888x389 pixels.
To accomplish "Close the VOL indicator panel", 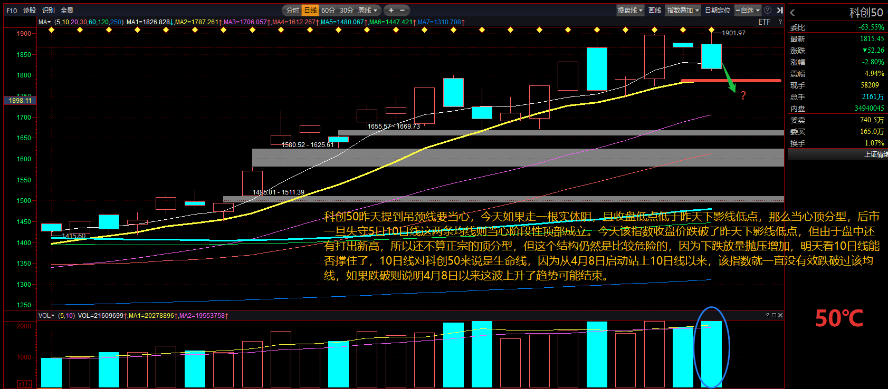I will [x=780, y=315].
